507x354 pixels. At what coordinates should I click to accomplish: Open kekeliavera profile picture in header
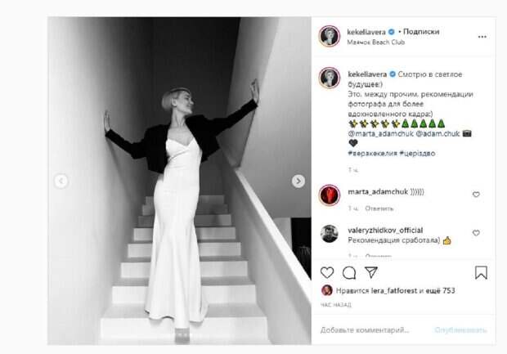click(x=330, y=36)
